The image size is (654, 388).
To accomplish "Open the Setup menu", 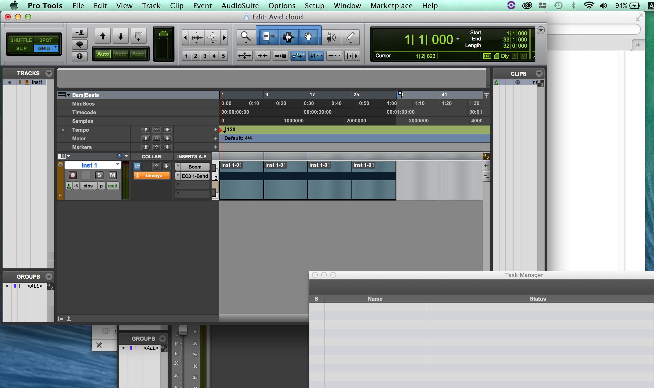I will tap(314, 5).
